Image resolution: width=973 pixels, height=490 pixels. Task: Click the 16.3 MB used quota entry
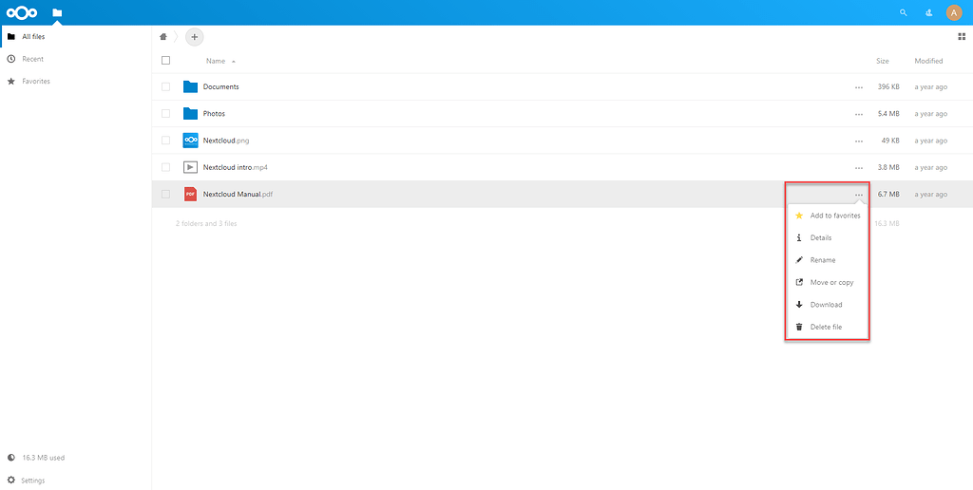point(76,458)
